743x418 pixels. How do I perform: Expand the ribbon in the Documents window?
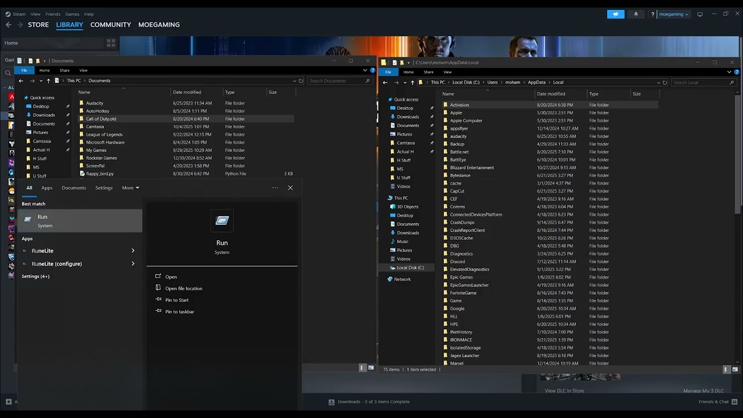point(365,70)
